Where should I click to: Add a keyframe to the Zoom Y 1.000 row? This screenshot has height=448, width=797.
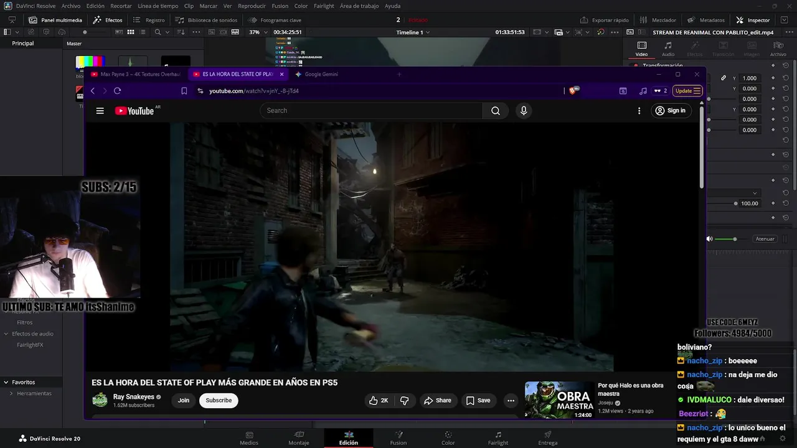click(x=773, y=78)
